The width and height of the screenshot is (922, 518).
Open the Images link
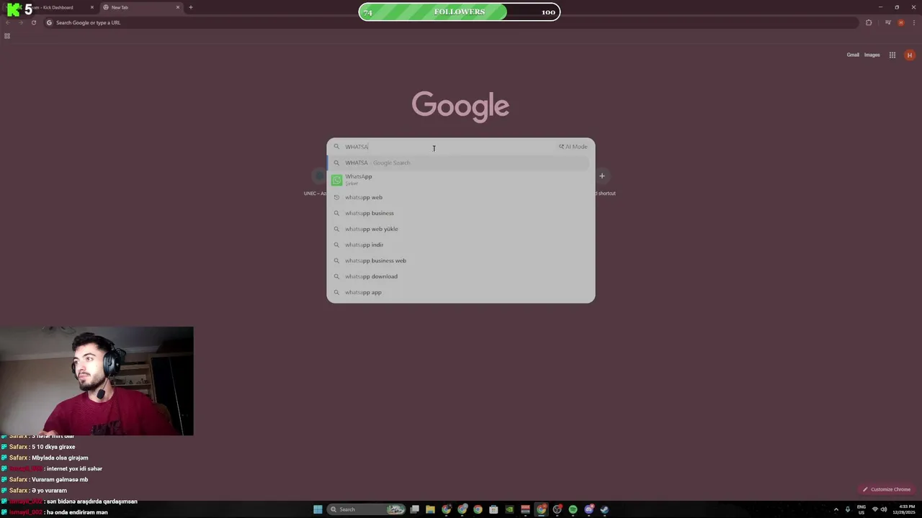(x=872, y=55)
